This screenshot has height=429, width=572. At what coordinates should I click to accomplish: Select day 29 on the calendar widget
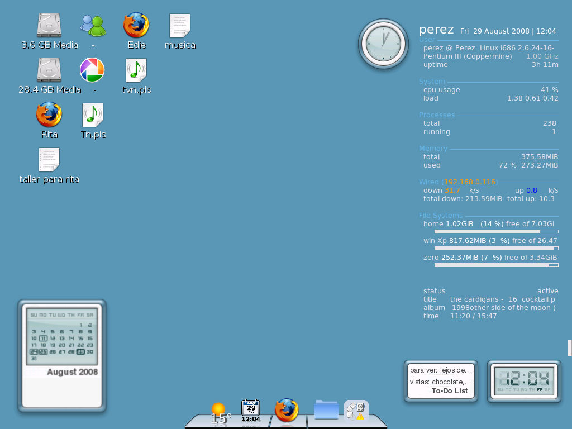pos(80,352)
